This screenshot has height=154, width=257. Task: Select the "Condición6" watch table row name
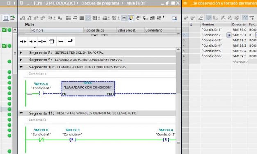(x=212, y=56)
